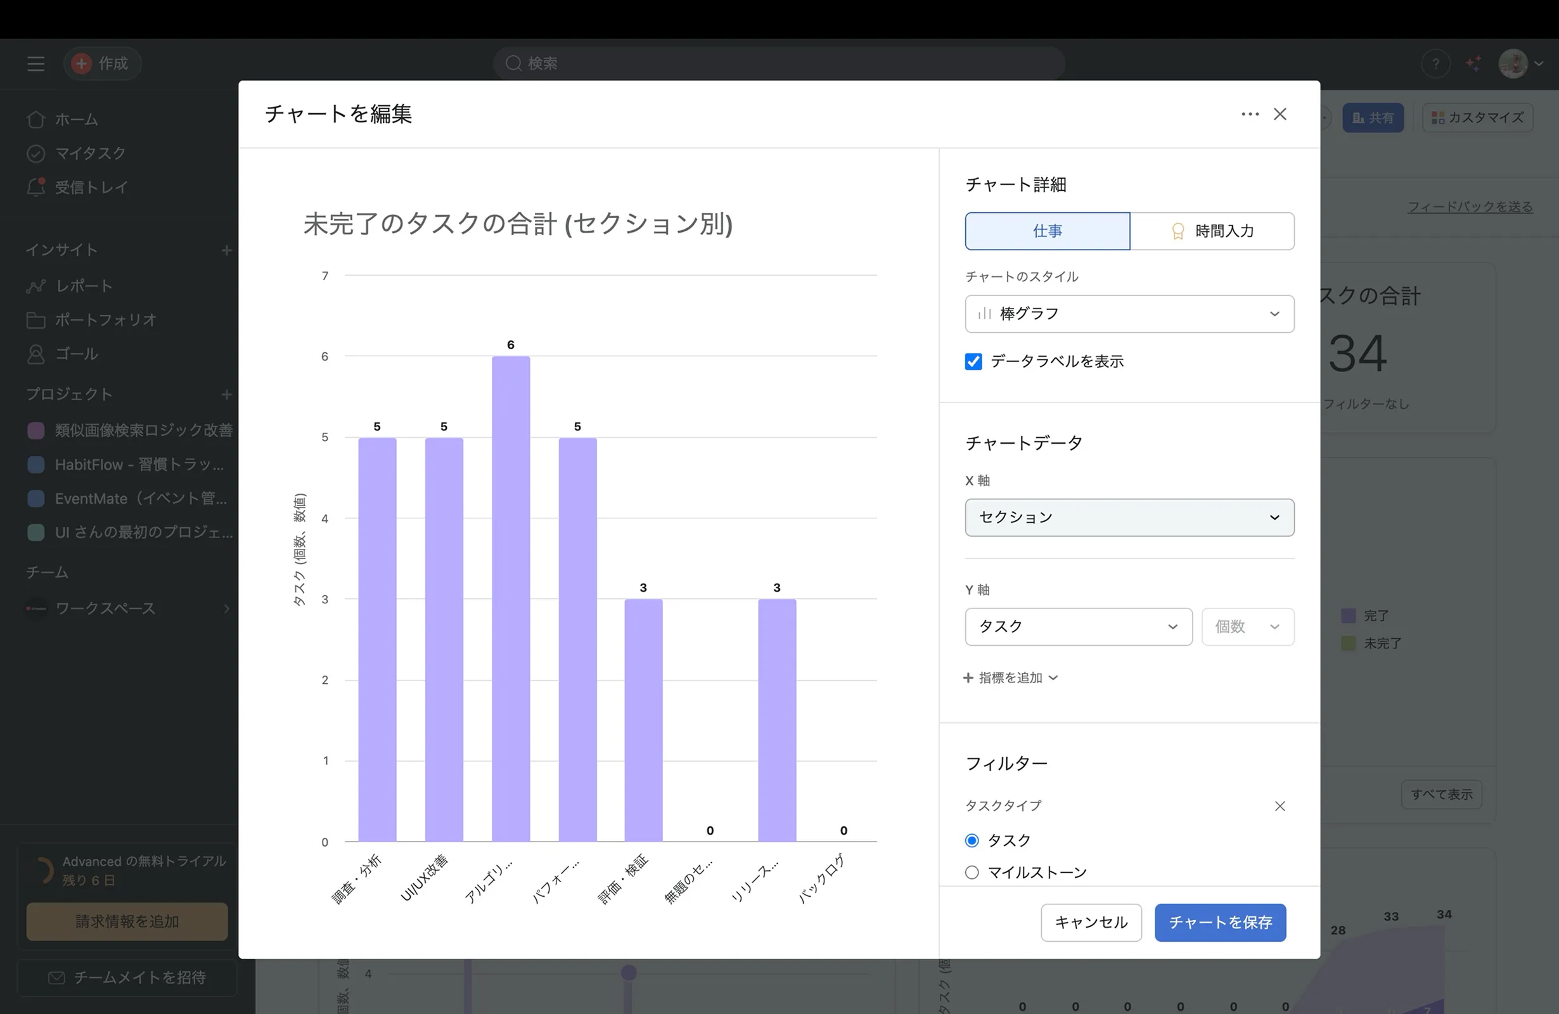Click the アルゴリ… bar with value 6

(511, 599)
